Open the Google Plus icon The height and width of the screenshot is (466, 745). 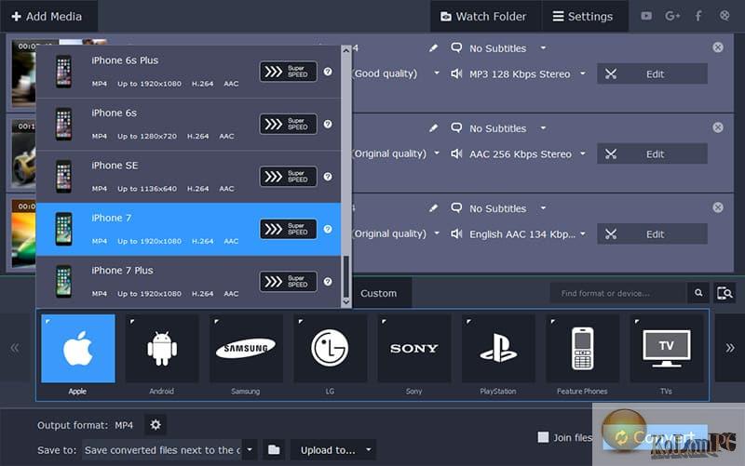pyautogui.click(x=672, y=16)
